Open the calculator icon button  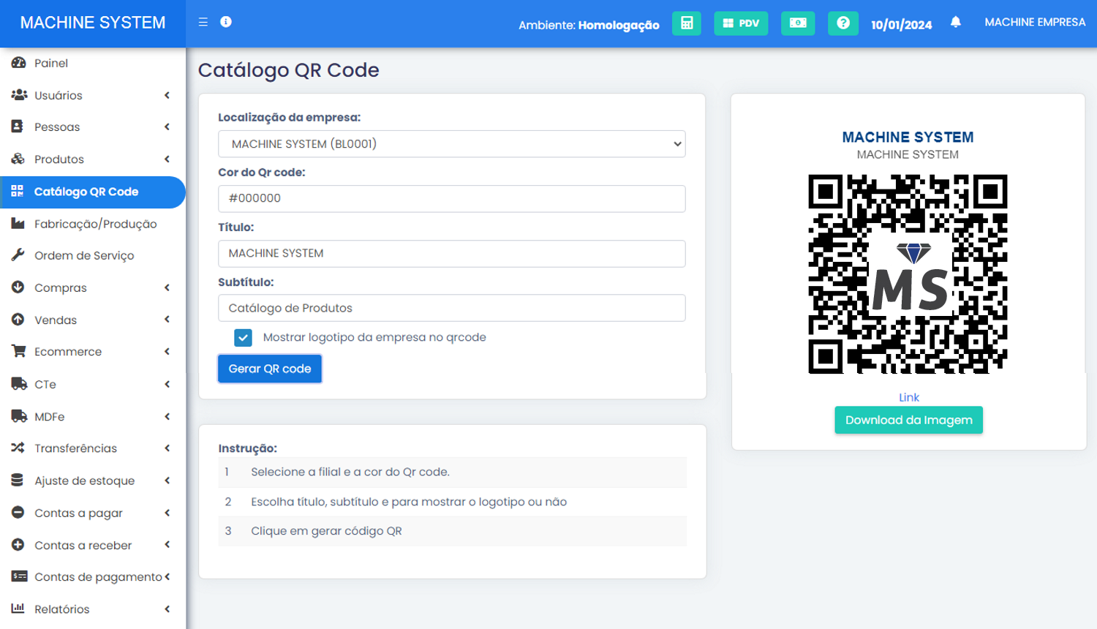pyautogui.click(x=687, y=23)
